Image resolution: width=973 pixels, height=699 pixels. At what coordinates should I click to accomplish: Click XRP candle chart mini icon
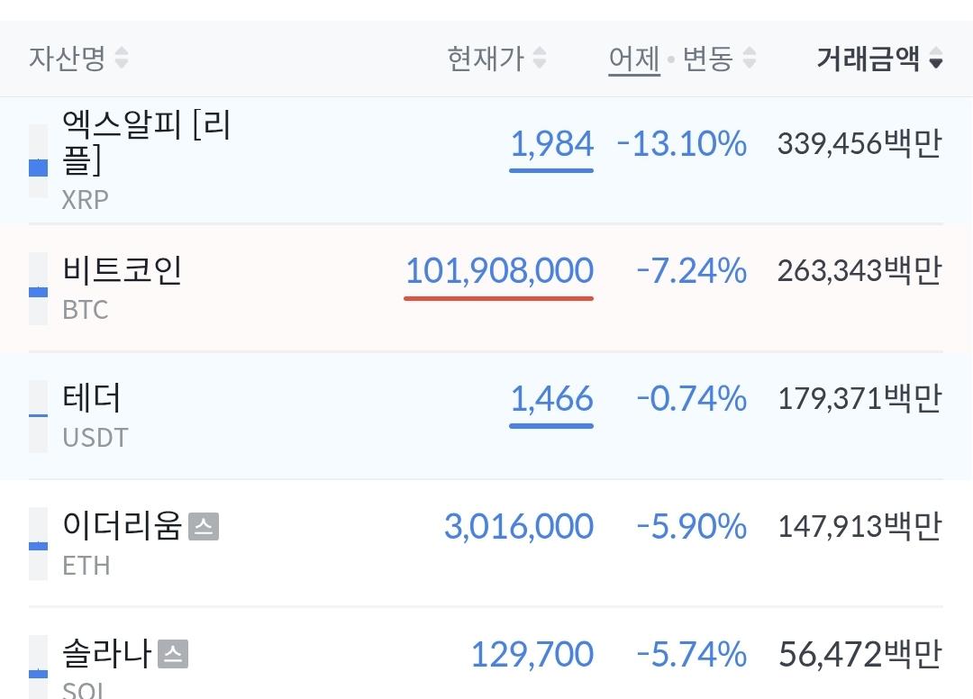(39, 161)
